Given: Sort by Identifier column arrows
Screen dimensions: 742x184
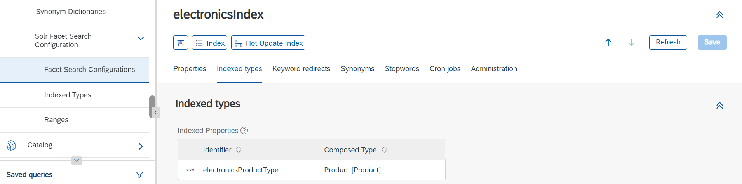Looking at the screenshot, I should click(239, 150).
